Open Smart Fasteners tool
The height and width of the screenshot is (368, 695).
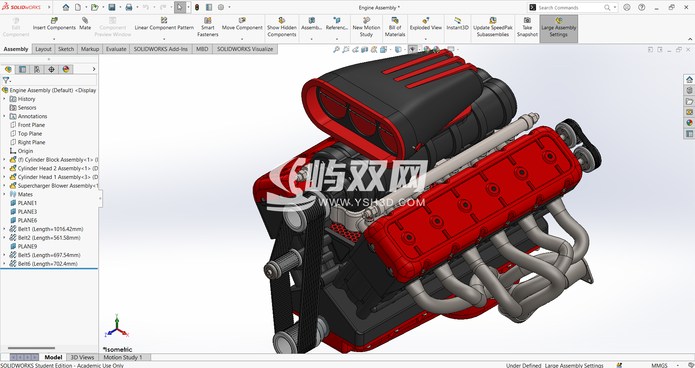(x=208, y=27)
